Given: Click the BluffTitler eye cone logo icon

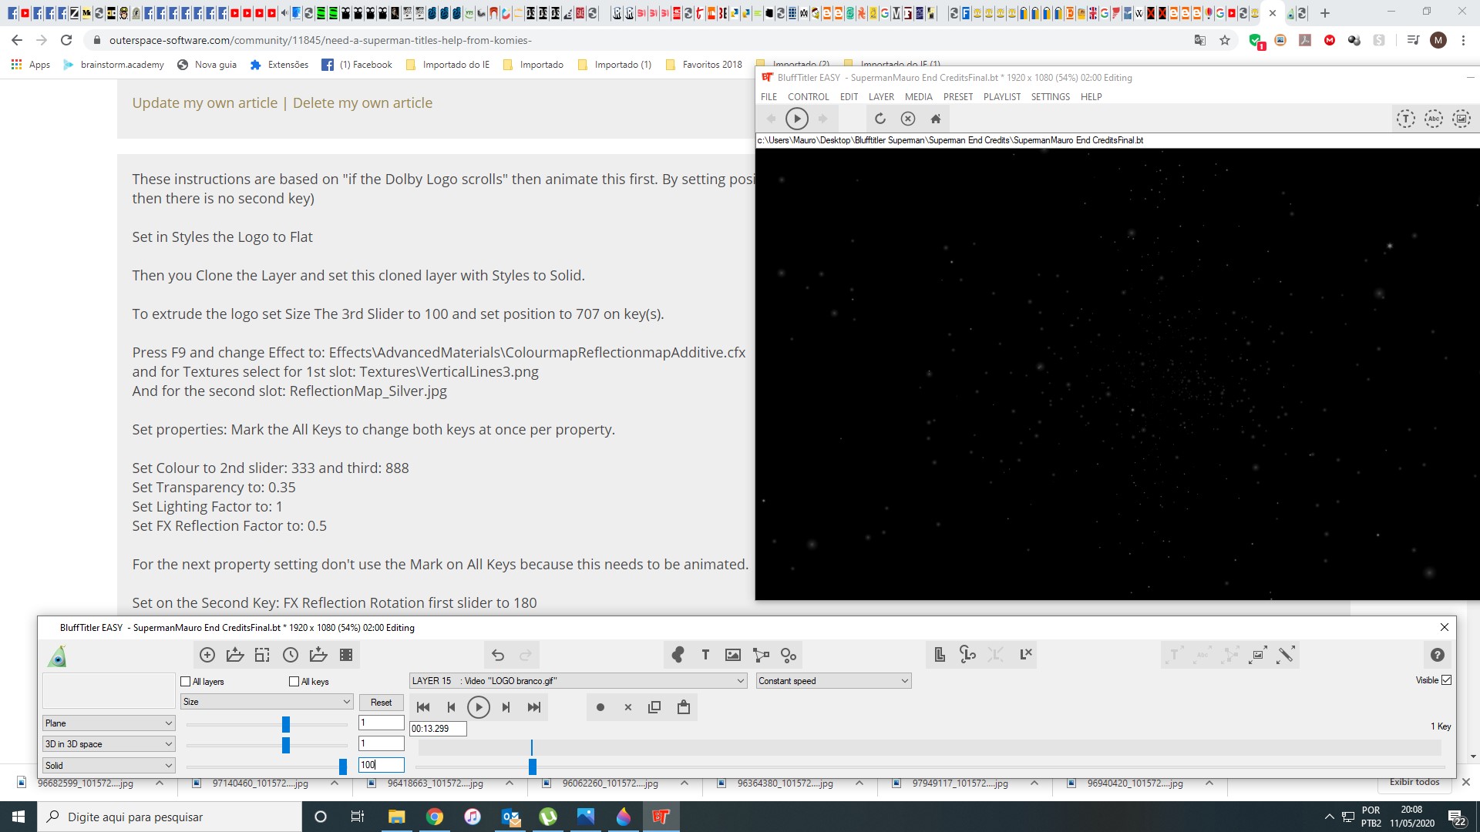Looking at the screenshot, I should tap(57, 656).
